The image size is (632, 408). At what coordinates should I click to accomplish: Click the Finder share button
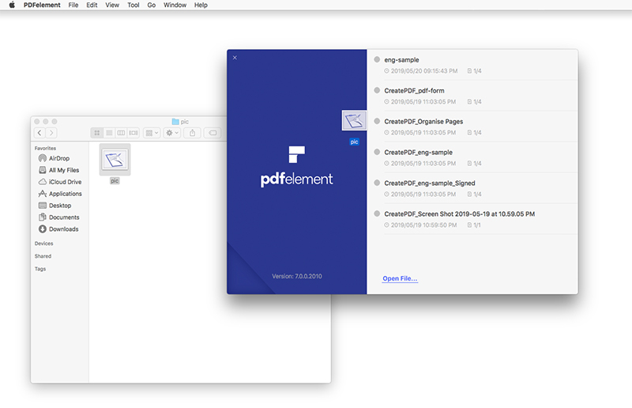[x=194, y=133]
